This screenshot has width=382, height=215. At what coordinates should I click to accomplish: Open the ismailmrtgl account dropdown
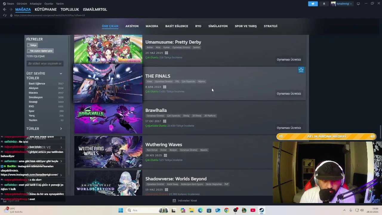tap(342, 4)
